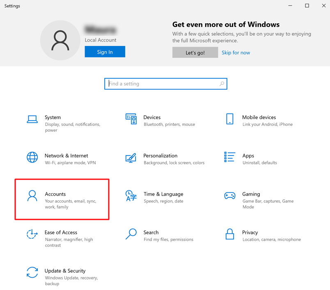Click 'Bluetooth, printers, mouse' description
The width and height of the screenshot is (330, 290).
coord(169,124)
